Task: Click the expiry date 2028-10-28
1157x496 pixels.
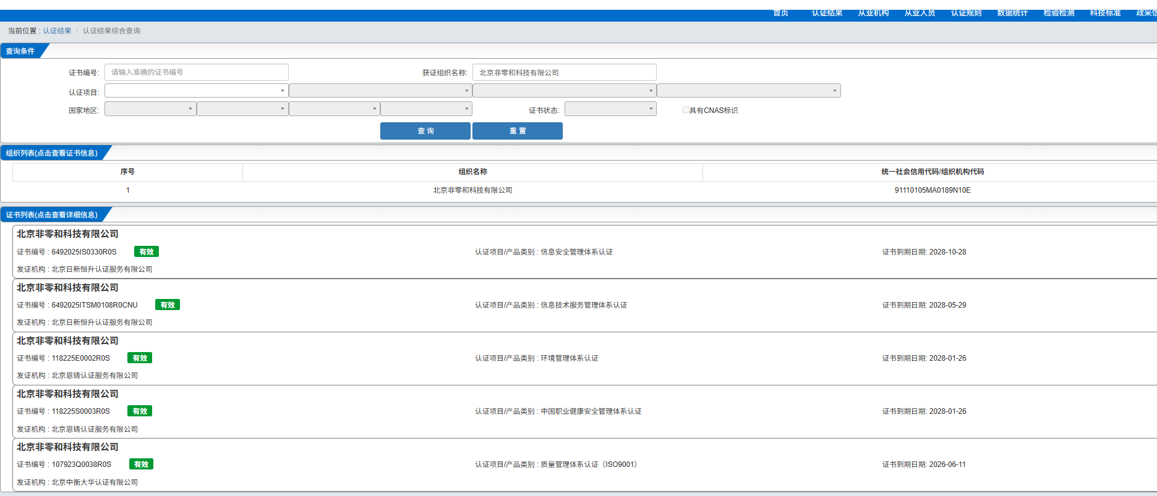Action: (947, 252)
